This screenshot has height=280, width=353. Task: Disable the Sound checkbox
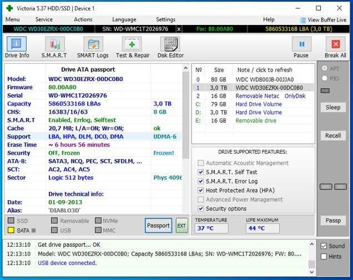pos(324,246)
